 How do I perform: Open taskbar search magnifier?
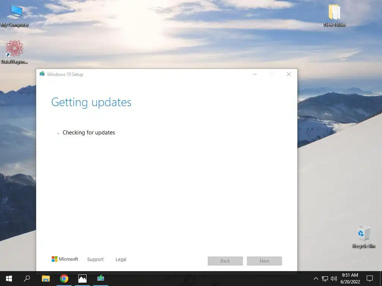pos(27,279)
